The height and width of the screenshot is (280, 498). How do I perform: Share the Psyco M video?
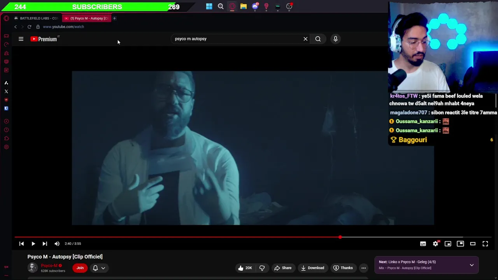tap(283, 268)
